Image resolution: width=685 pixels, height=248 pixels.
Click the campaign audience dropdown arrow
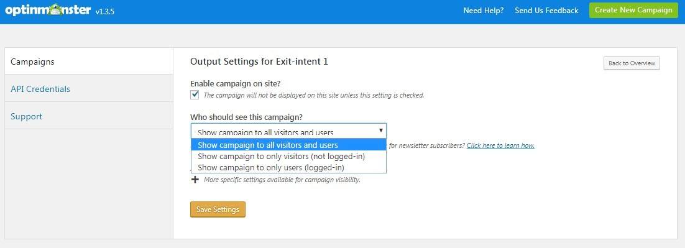pos(380,131)
